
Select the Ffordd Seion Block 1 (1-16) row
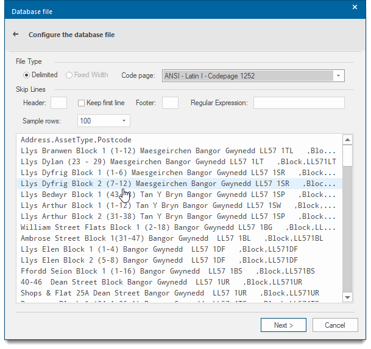pyautogui.click(x=180, y=271)
